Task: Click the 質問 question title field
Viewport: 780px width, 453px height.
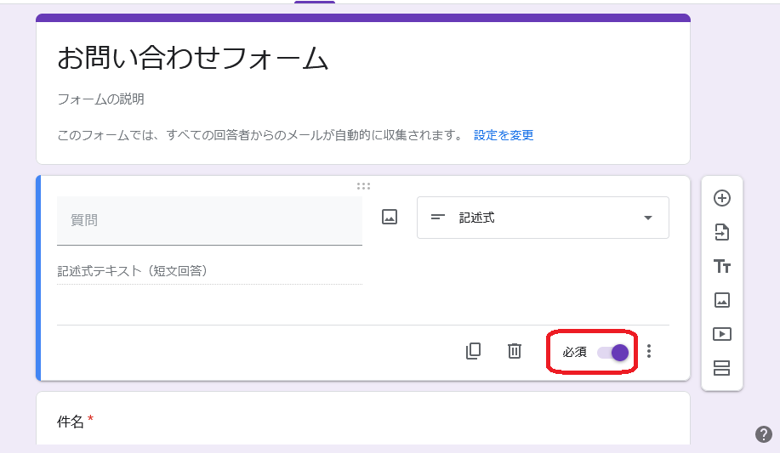Action: [x=209, y=221]
